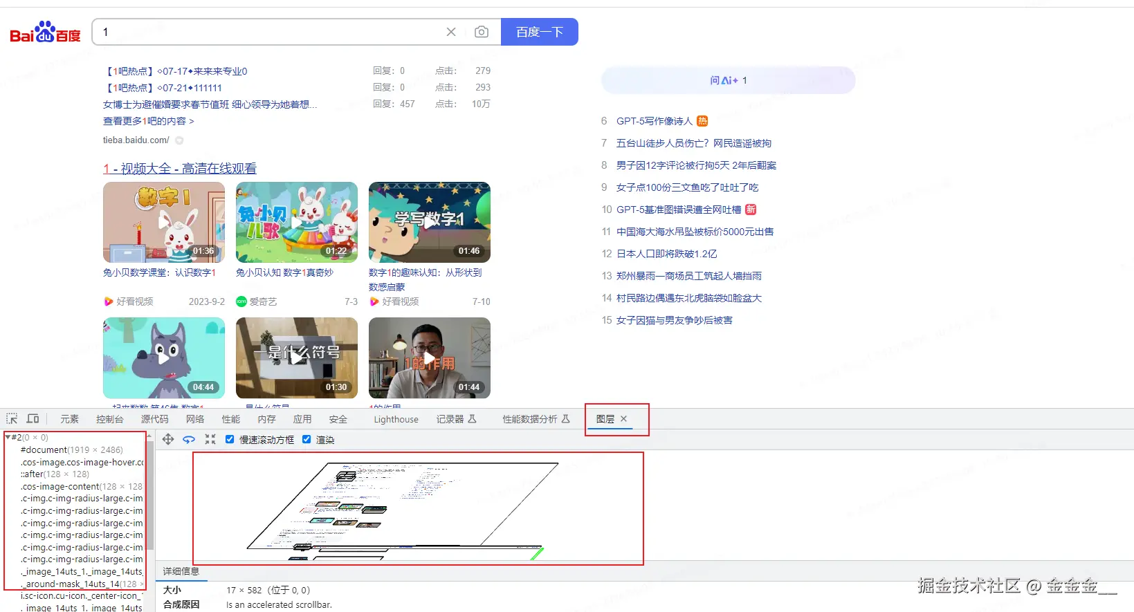Viewport: 1134px width, 612px height.
Task: Open video title 数字1的趣味认知
Action: [x=425, y=279]
